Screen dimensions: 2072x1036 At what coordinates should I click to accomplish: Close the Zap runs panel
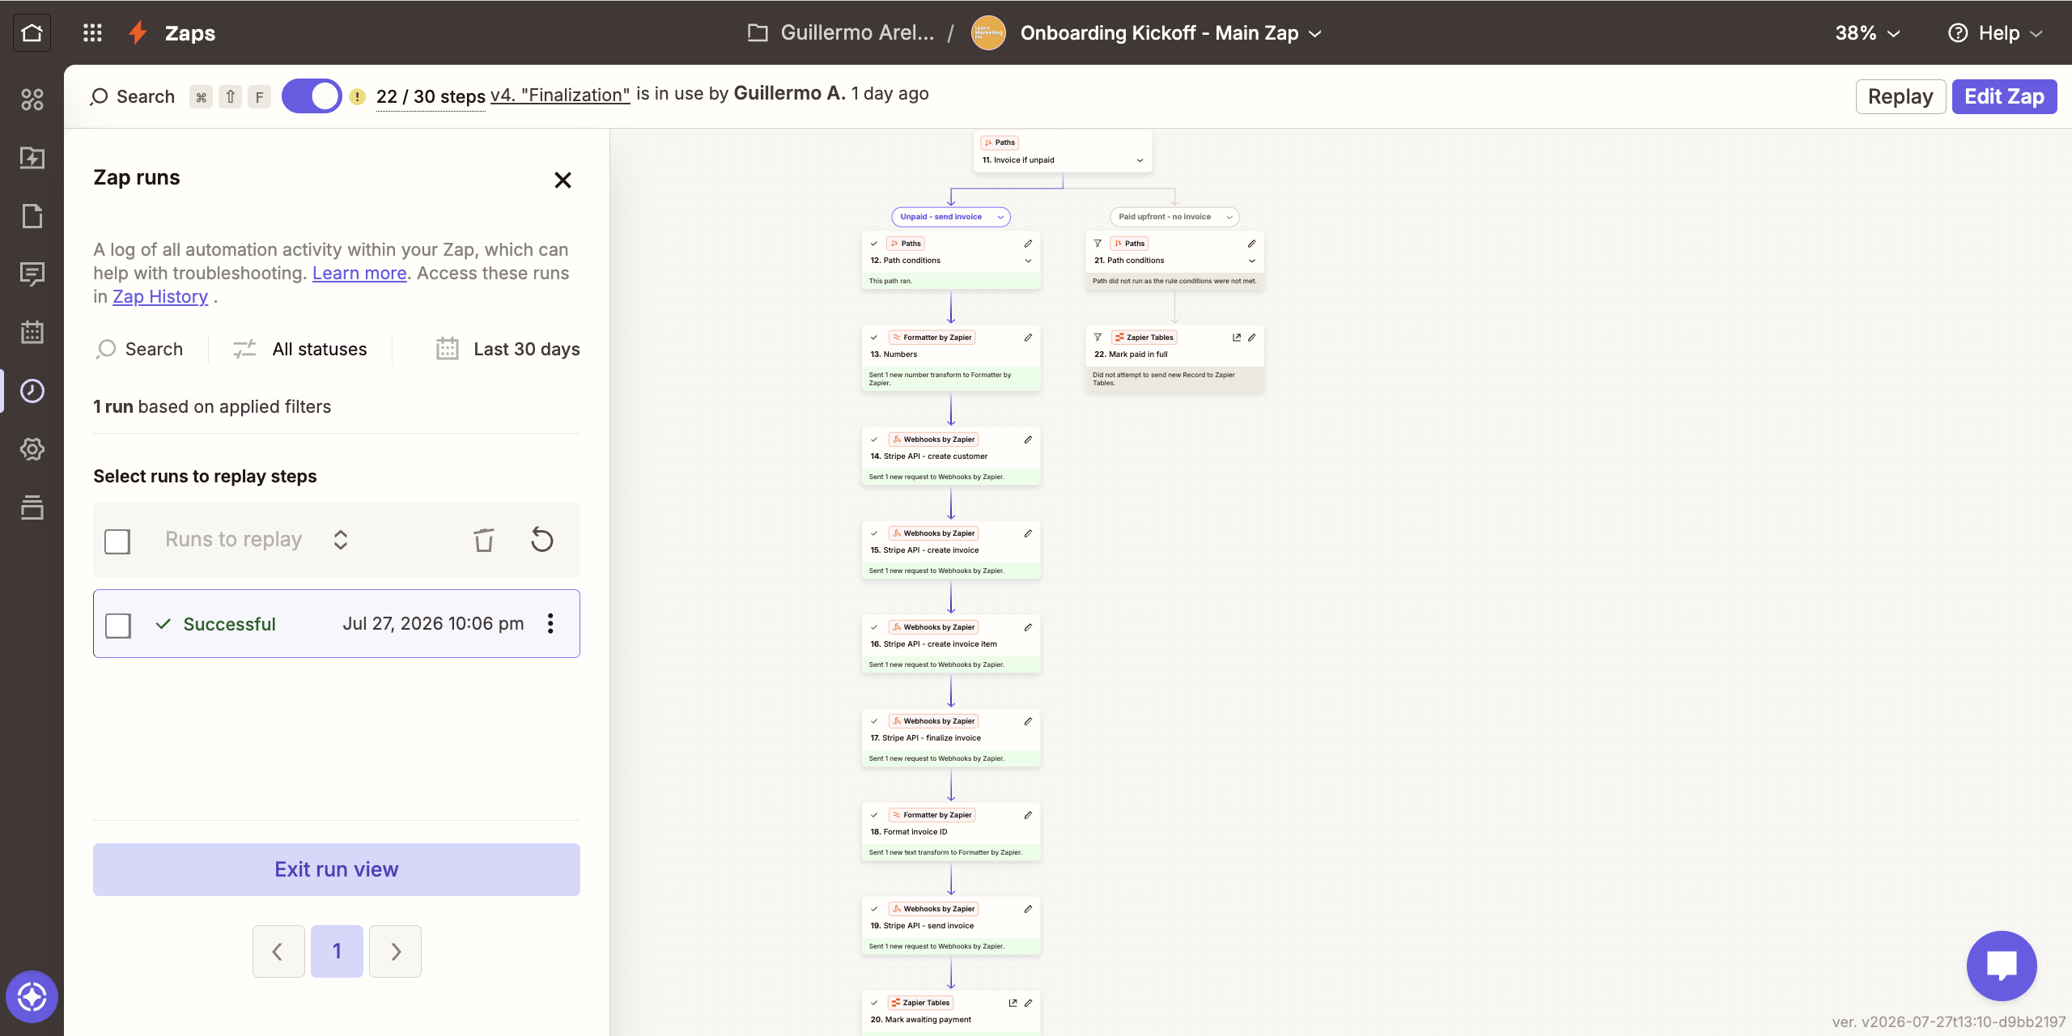pos(563,180)
